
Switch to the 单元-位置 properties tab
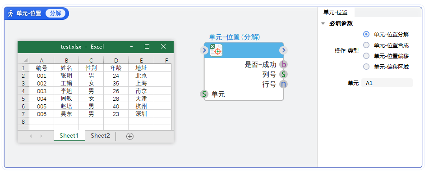pos(336,12)
